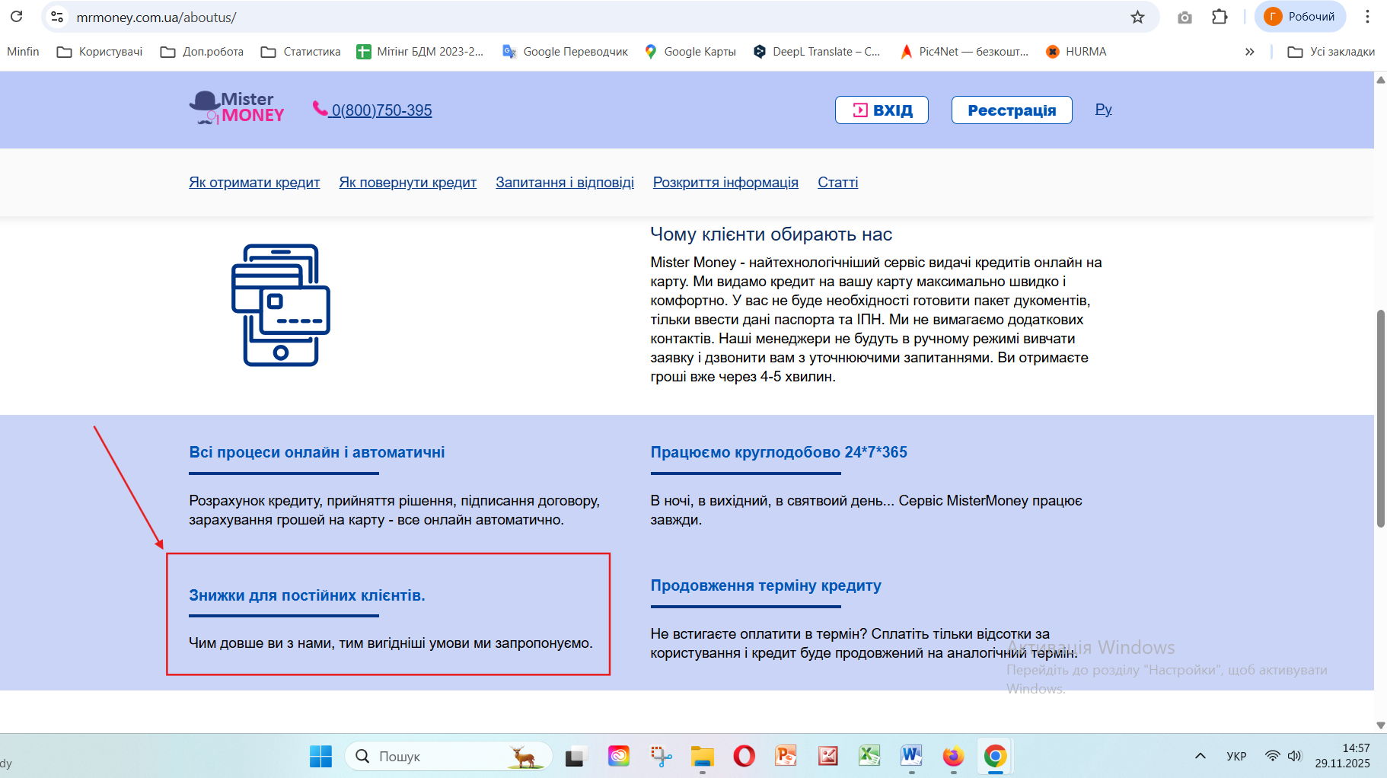Click the phone-and-card illustration
This screenshot has width=1387, height=778.
click(x=281, y=305)
